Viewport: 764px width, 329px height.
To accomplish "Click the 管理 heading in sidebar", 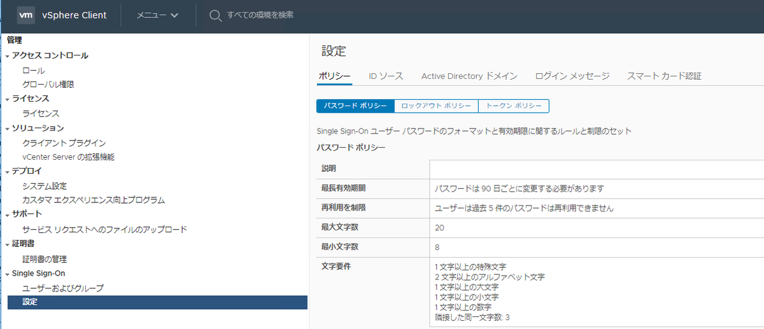I will click(15, 40).
